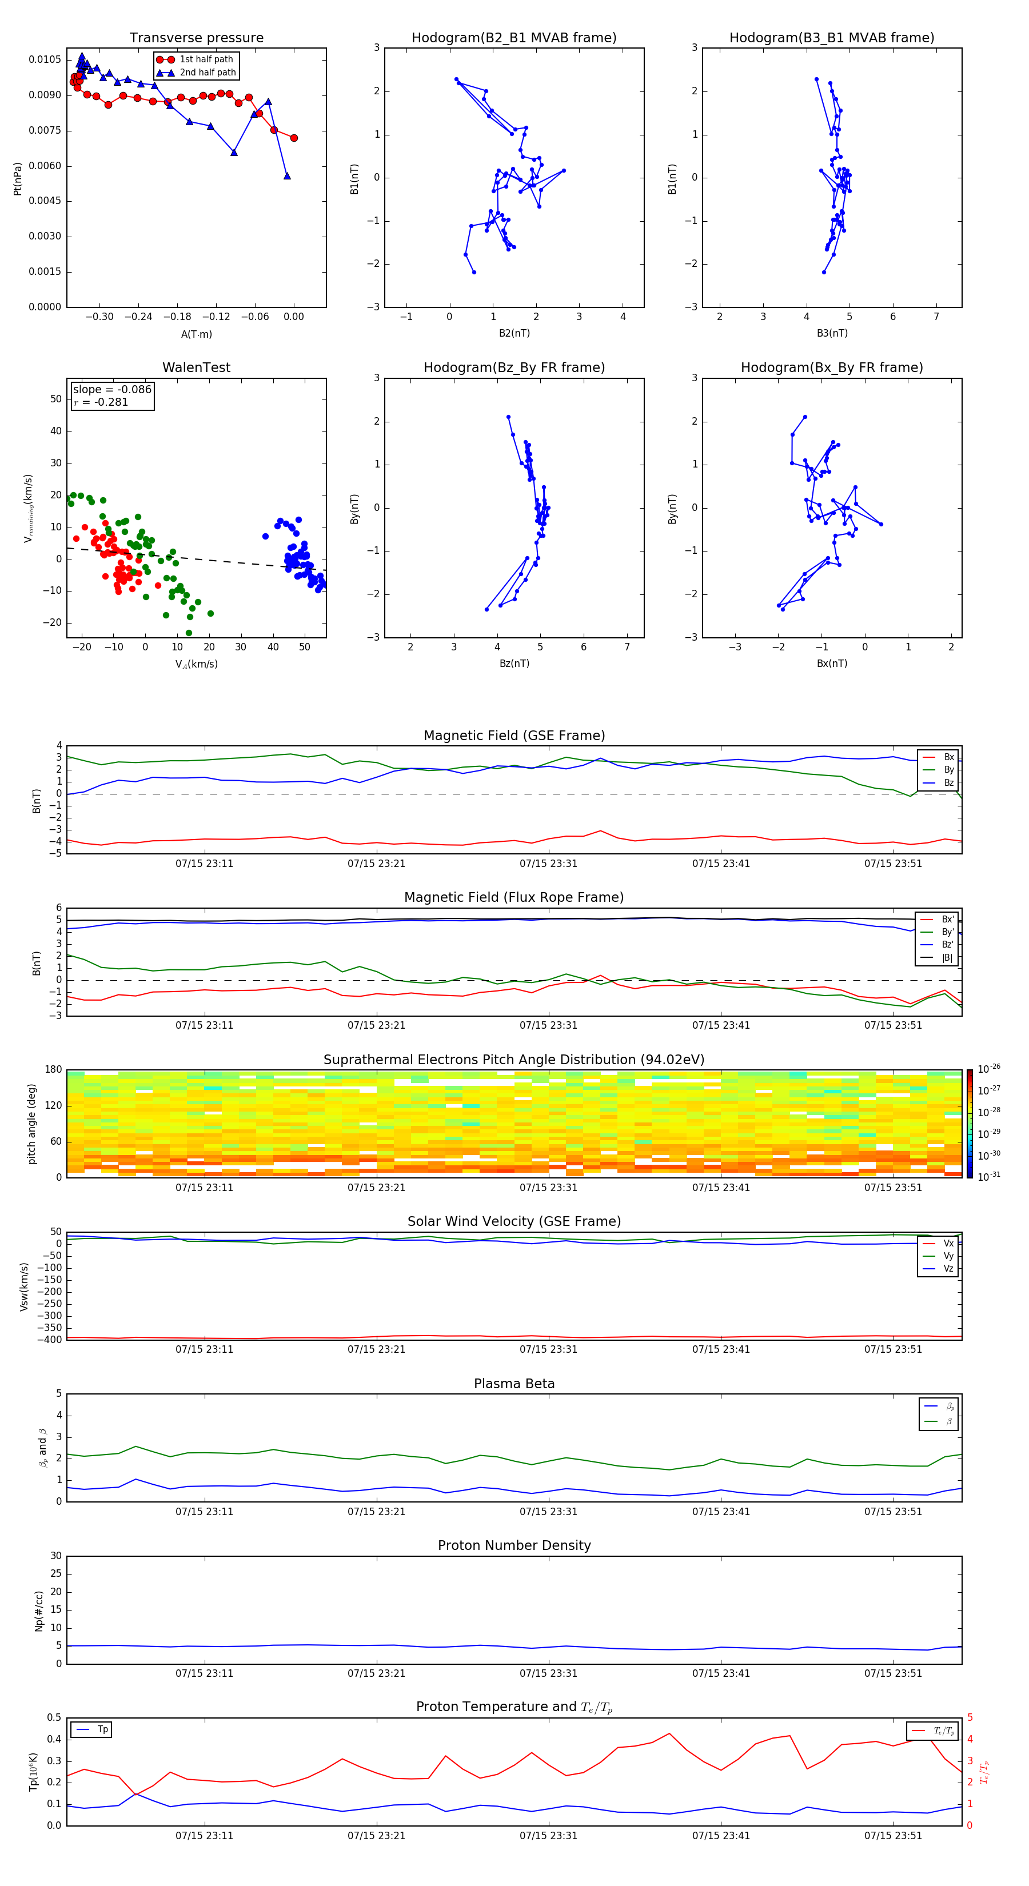Select "By'" in the Flux Rope legend

pos(937,932)
